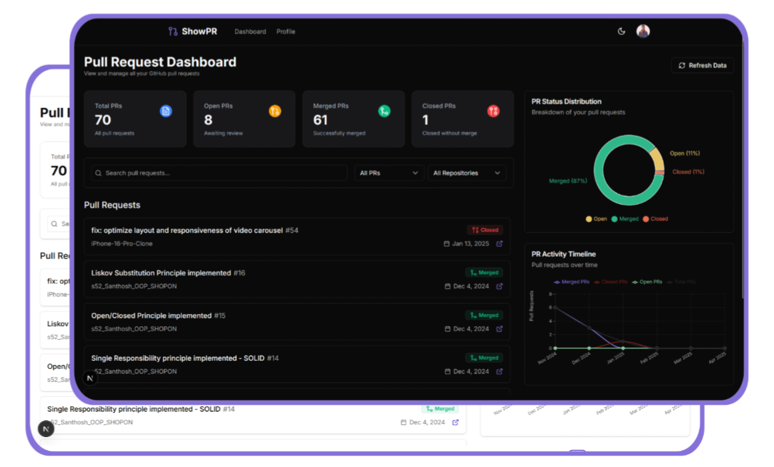Toggle the Merged PRs series in timeline legend
This screenshot has height=467, width=774.
click(x=572, y=282)
